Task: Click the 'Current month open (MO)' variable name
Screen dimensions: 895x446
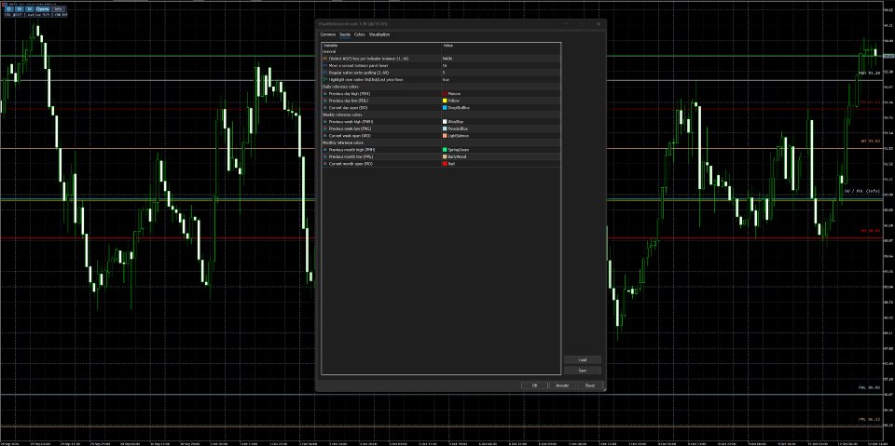Action: pyautogui.click(x=350, y=164)
